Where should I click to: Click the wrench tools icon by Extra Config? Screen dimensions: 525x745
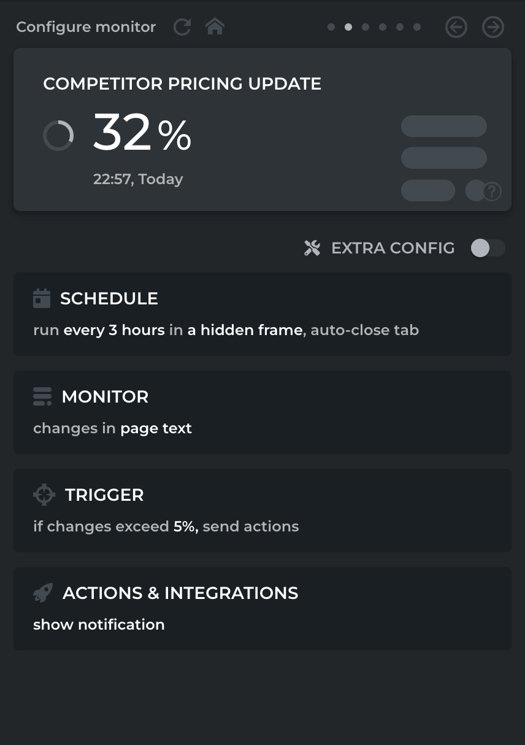tap(312, 248)
